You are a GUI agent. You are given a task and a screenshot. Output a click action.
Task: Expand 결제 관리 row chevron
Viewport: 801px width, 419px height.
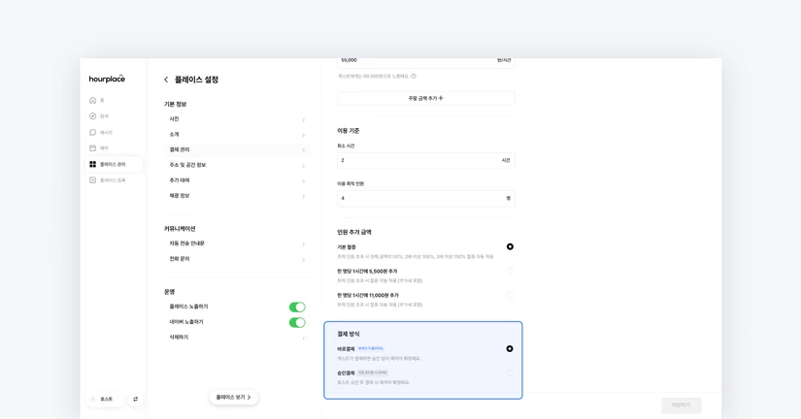[304, 150]
